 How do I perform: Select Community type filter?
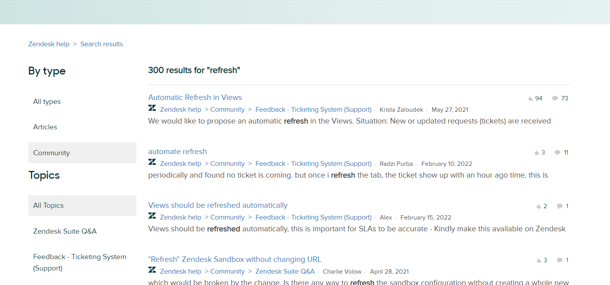pyautogui.click(x=51, y=153)
